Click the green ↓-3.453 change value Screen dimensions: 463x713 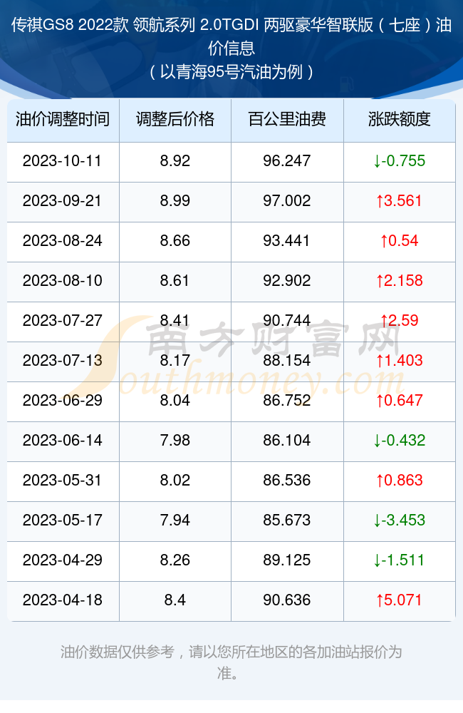pos(400,520)
